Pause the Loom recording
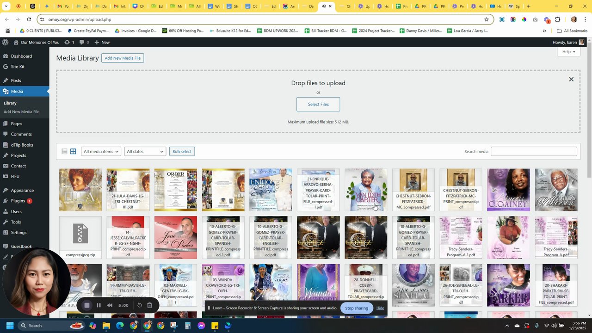Image resolution: width=592 pixels, height=333 pixels. tap(99, 305)
